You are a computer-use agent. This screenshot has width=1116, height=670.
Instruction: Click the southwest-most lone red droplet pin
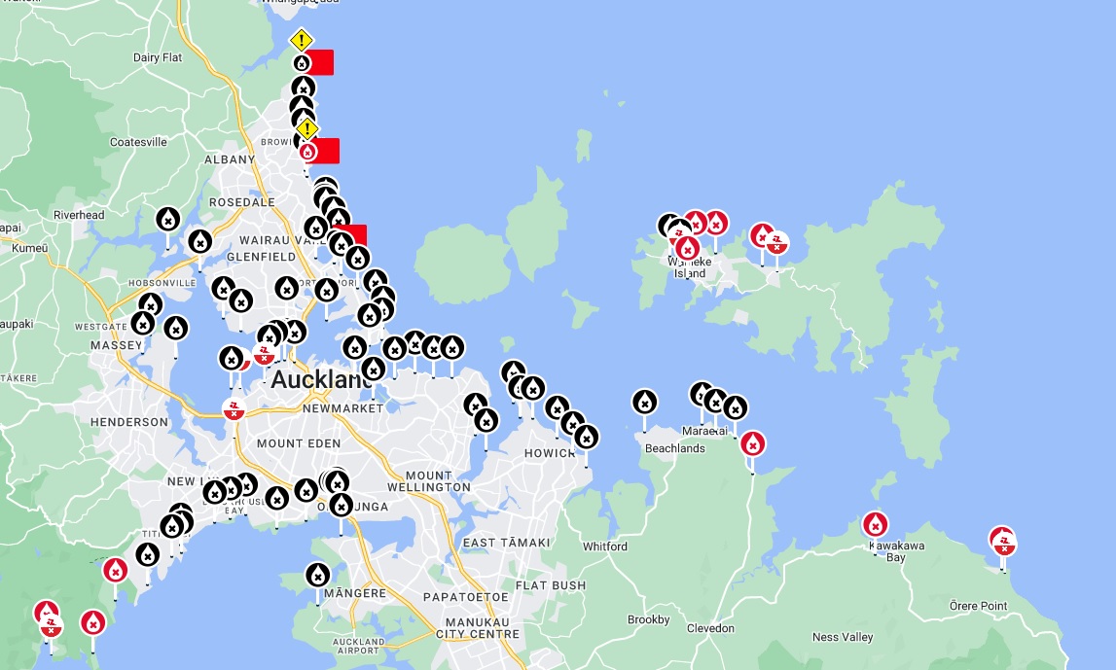click(93, 622)
